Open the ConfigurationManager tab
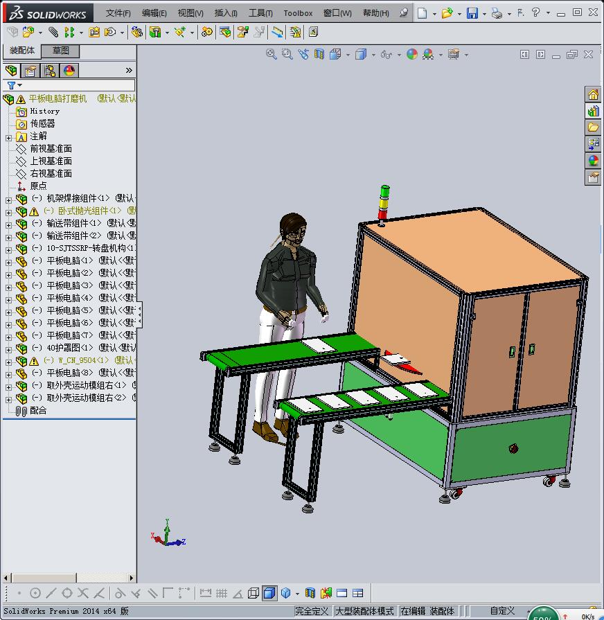 click(50, 71)
